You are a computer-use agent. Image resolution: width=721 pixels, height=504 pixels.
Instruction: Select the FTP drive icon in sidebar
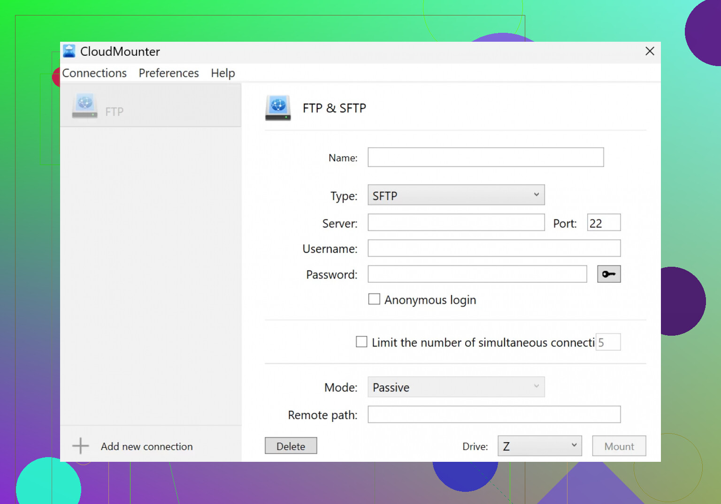(85, 106)
